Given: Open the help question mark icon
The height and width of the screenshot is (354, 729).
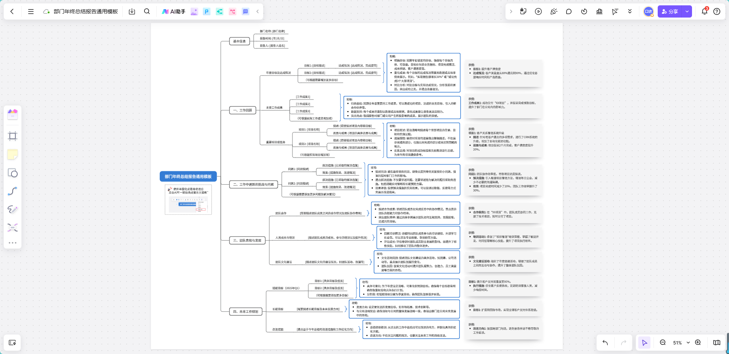Looking at the screenshot, I should pyautogui.click(x=717, y=11).
